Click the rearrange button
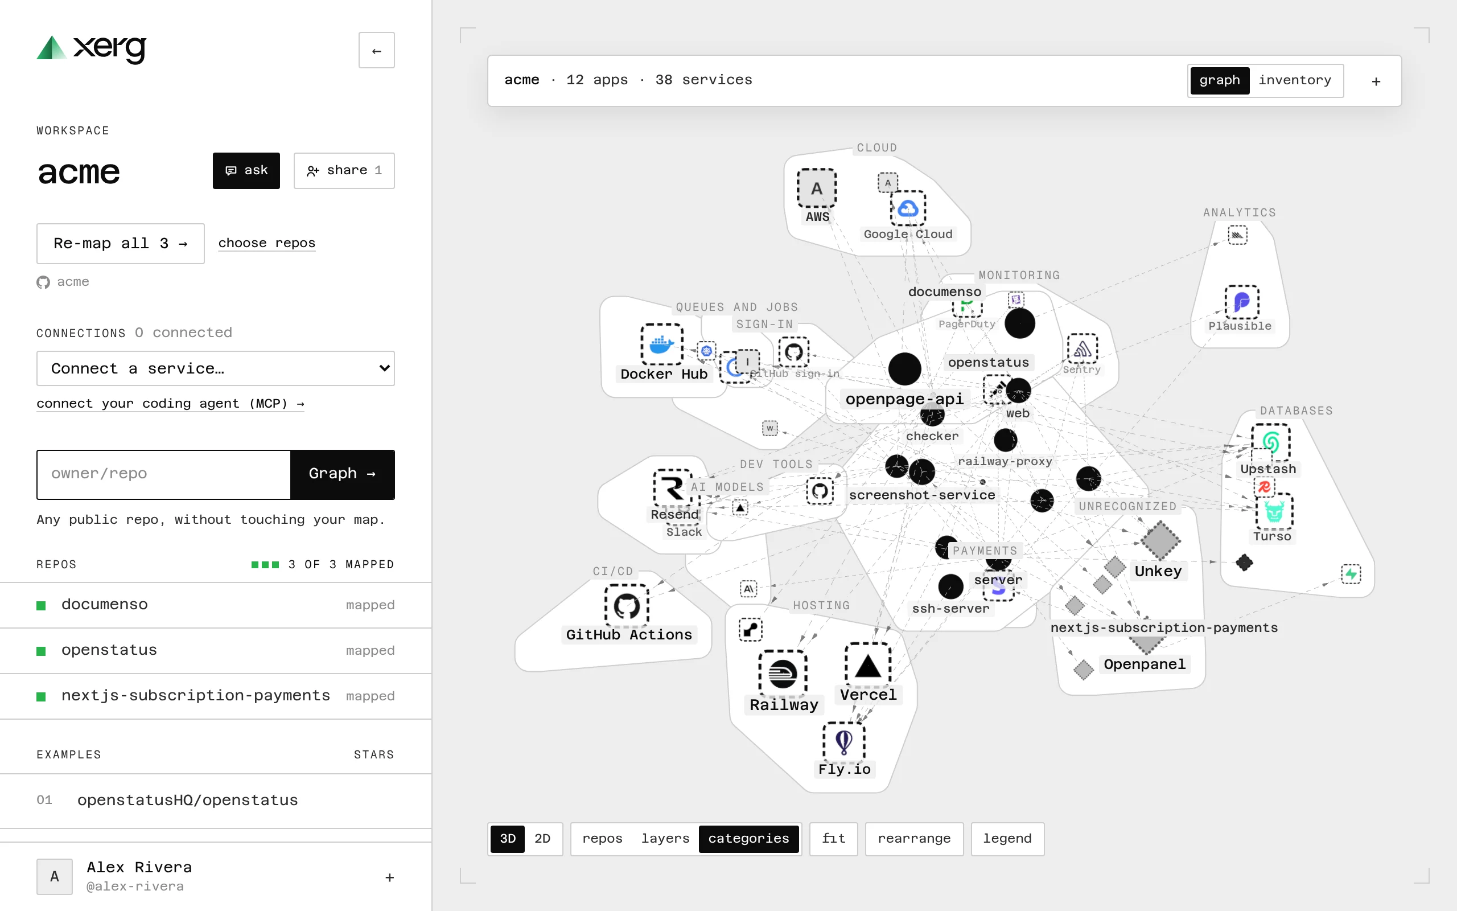The width and height of the screenshot is (1457, 911). coord(914,838)
